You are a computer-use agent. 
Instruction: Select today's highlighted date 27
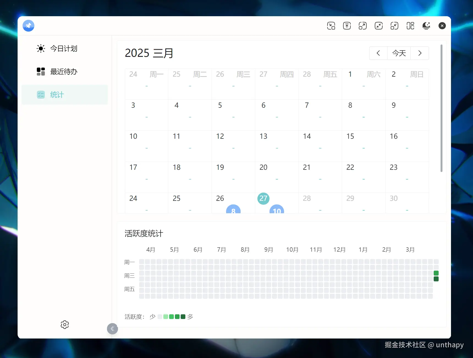(263, 198)
